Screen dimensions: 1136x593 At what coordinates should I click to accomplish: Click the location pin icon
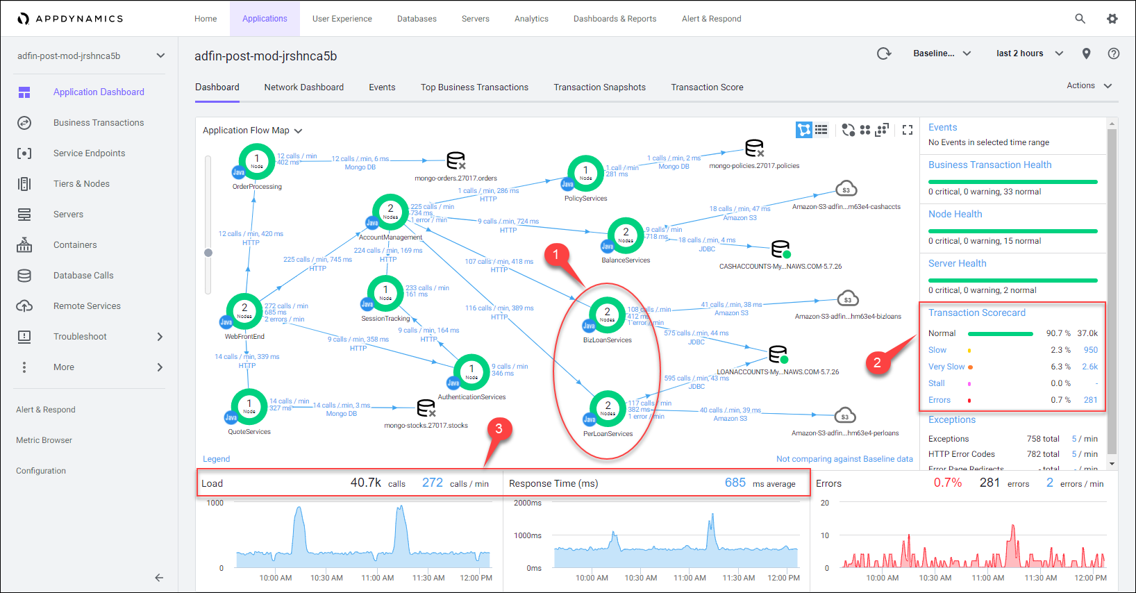pyautogui.click(x=1087, y=53)
